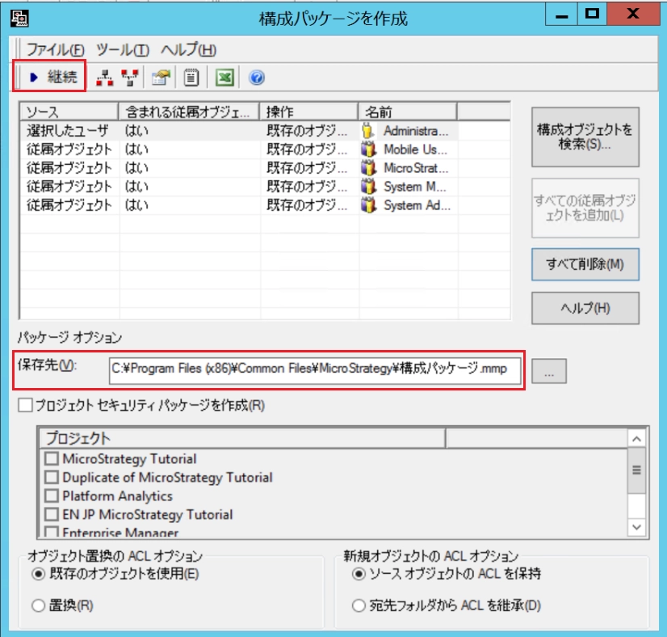Click project list scroll down arrow

tap(636, 527)
